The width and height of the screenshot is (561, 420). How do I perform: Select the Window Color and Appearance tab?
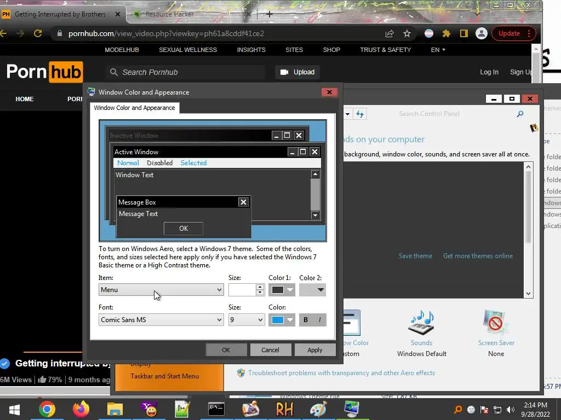tap(135, 108)
